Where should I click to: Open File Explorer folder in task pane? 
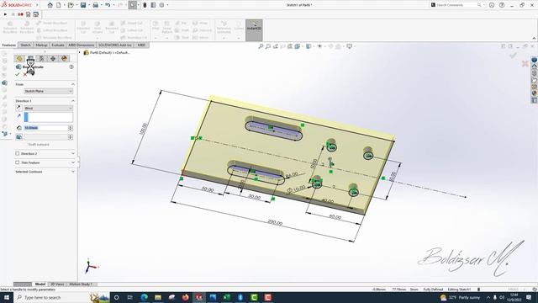535,81
